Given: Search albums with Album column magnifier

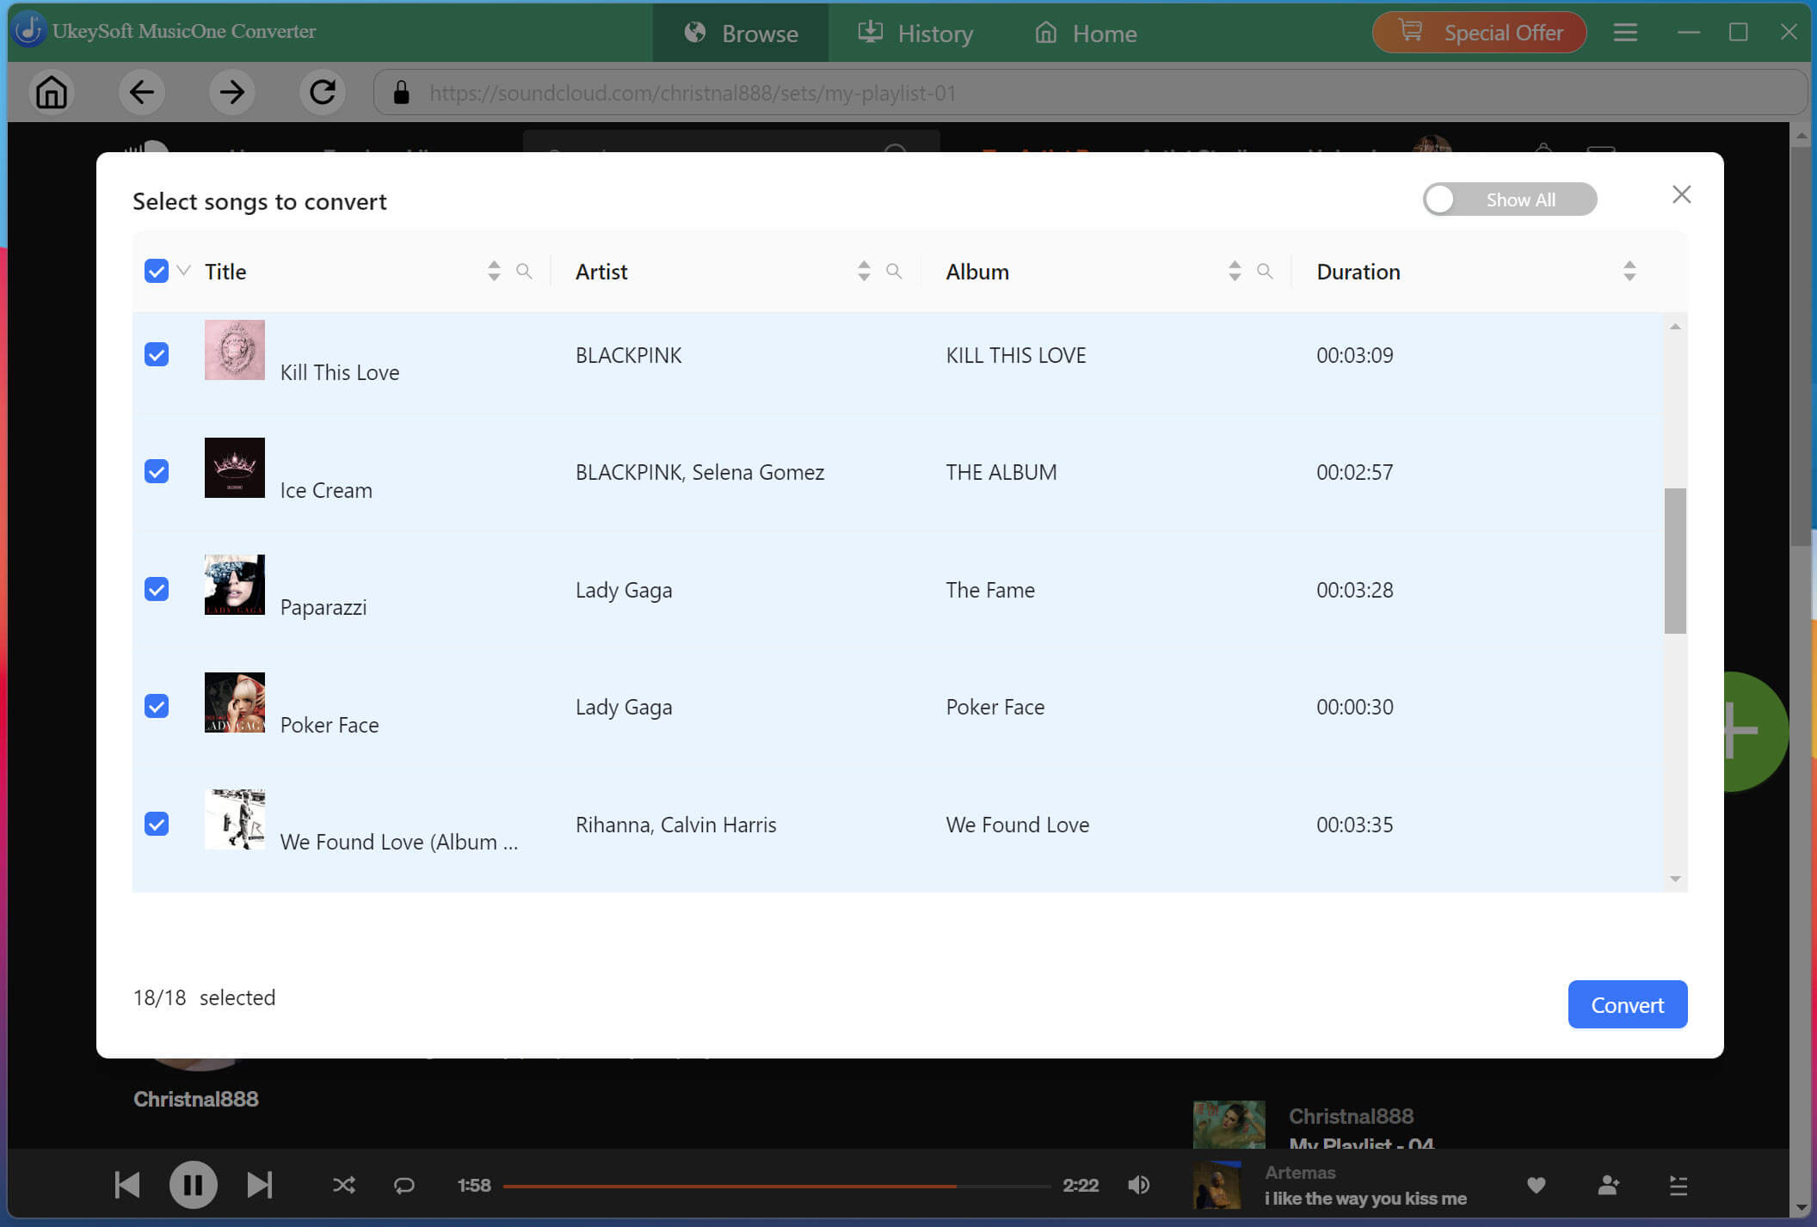Looking at the screenshot, I should point(1265,272).
